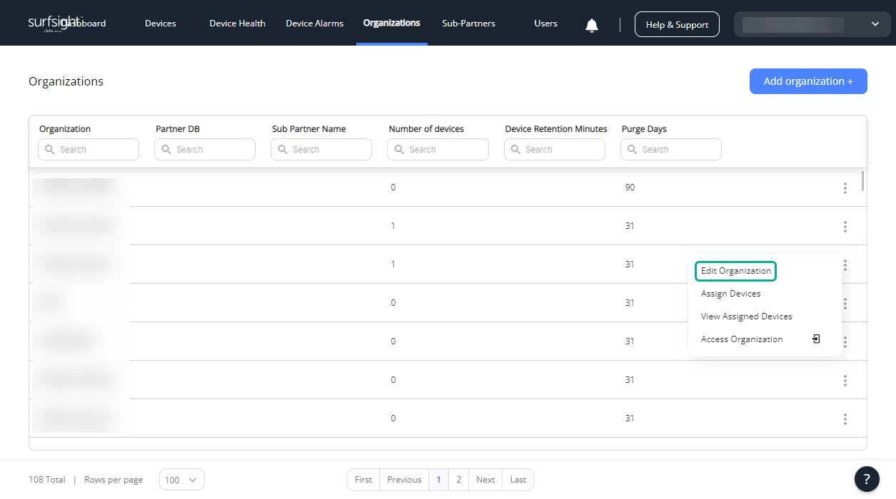Go to the Users tab
The width and height of the screenshot is (896, 499).
pyautogui.click(x=545, y=24)
